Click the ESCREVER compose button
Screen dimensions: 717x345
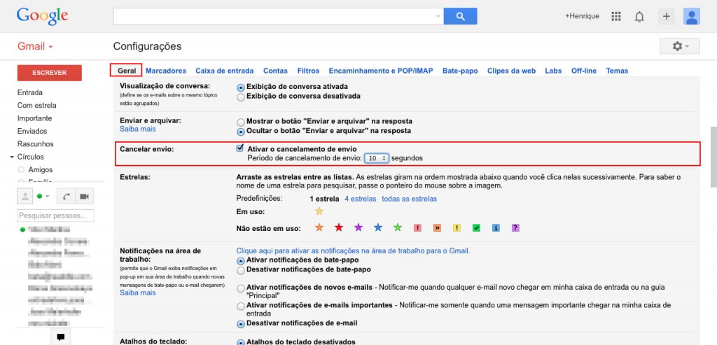click(x=50, y=73)
